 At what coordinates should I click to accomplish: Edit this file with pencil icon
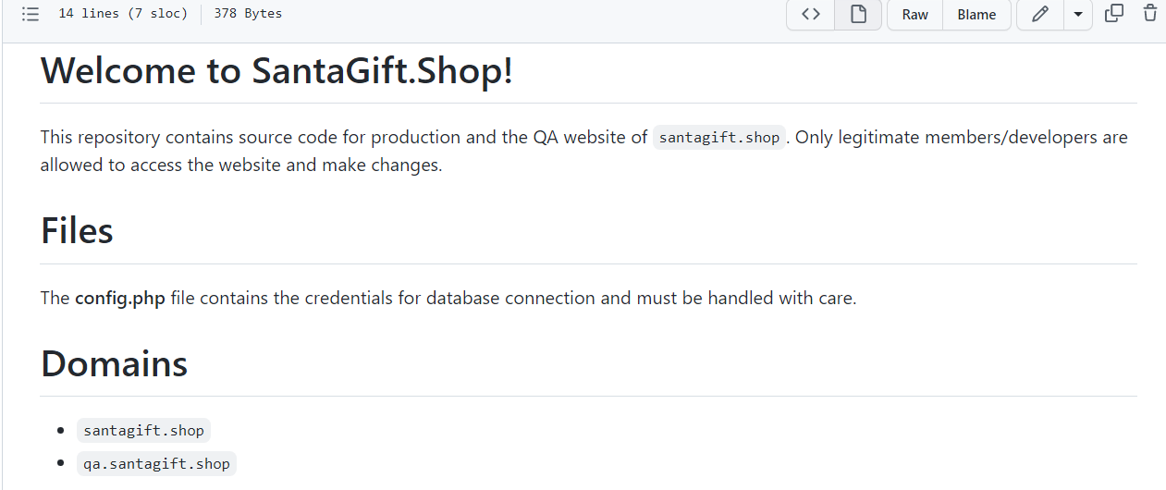pyautogui.click(x=1040, y=14)
